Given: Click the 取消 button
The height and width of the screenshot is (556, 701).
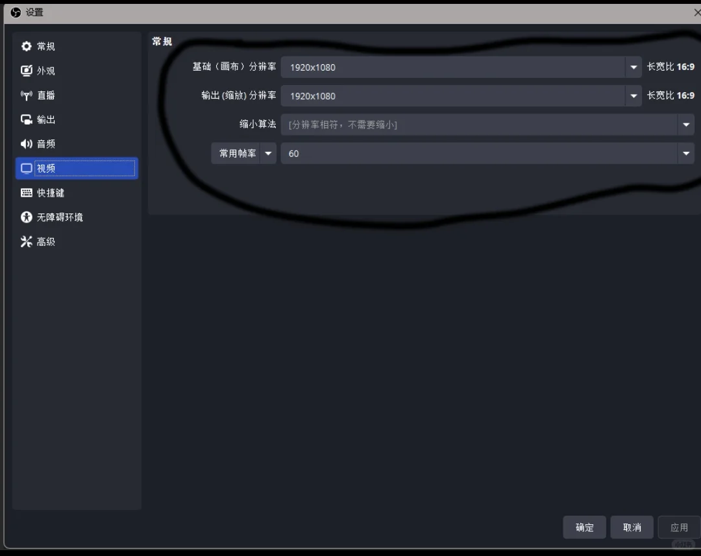Looking at the screenshot, I should pyautogui.click(x=632, y=527).
